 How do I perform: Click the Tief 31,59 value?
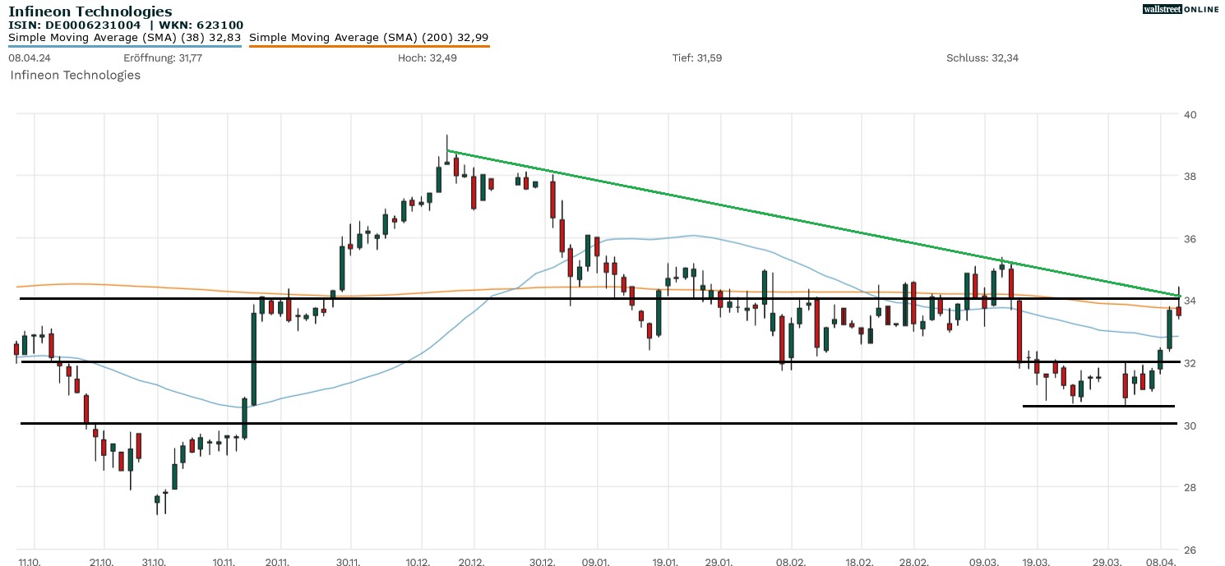[697, 58]
